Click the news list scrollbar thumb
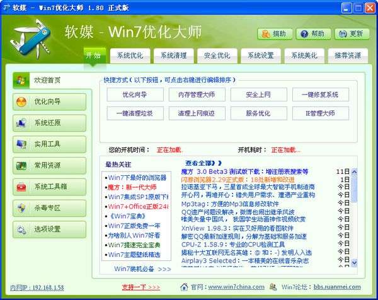Screen dimensions: 378x300 coord(354,189)
